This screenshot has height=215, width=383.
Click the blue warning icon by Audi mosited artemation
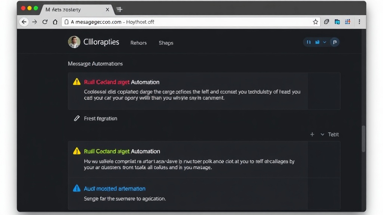pyautogui.click(x=77, y=188)
